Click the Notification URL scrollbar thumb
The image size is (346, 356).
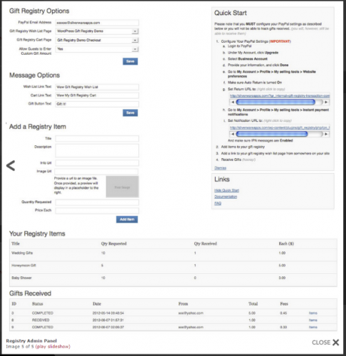(272, 134)
